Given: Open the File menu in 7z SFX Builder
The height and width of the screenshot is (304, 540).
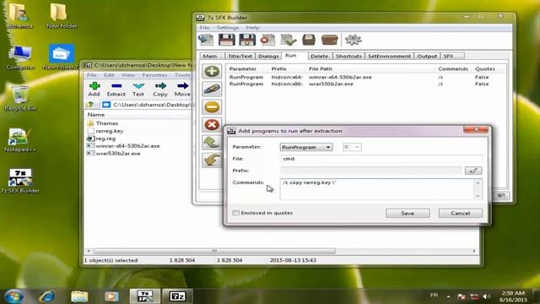Looking at the screenshot, I should (x=204, y=28).
